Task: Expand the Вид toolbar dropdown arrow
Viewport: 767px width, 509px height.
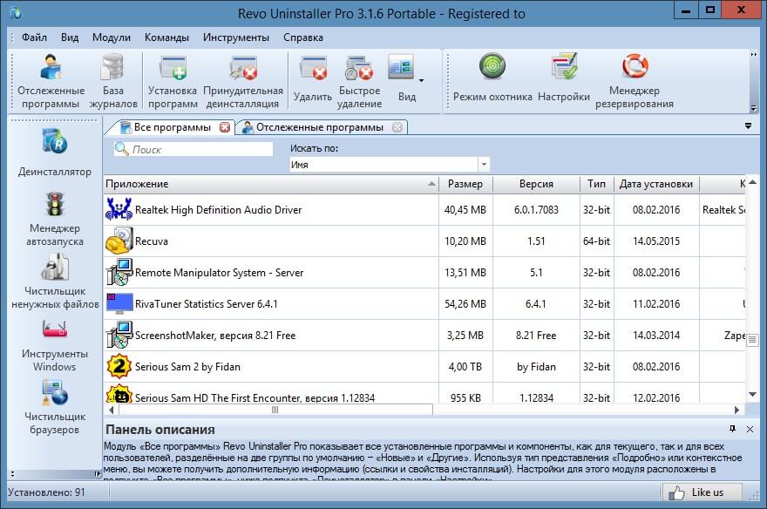Action: coord(421,80)
